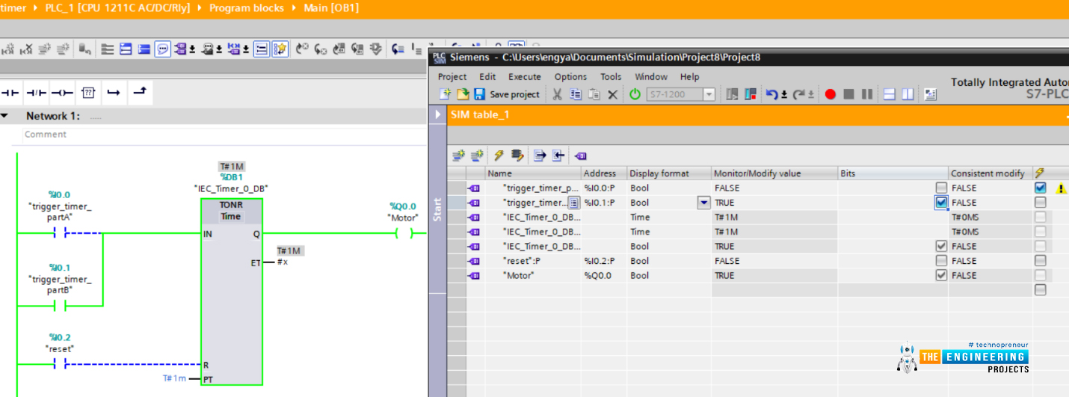Viewport: 1069px width, 397px height.
Task: Uncheck consistent modify for first row
Action: (x=1040, y=188)
